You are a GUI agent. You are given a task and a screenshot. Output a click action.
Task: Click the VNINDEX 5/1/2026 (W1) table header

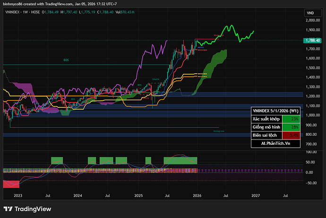click(x=275, y=110)
